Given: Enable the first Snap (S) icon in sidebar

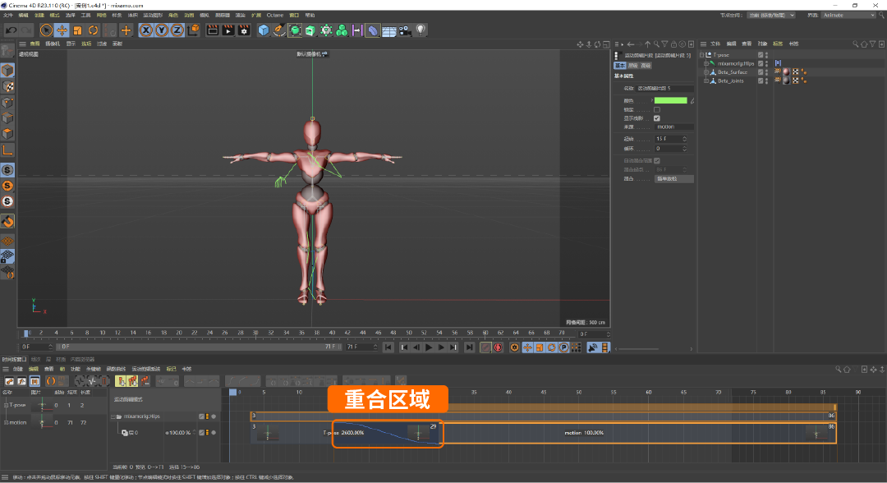Looking at the screenshot, I should pos(7,170).
